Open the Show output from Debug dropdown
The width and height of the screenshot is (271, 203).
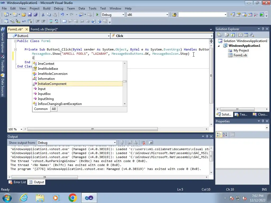click(x=115, y=143)
